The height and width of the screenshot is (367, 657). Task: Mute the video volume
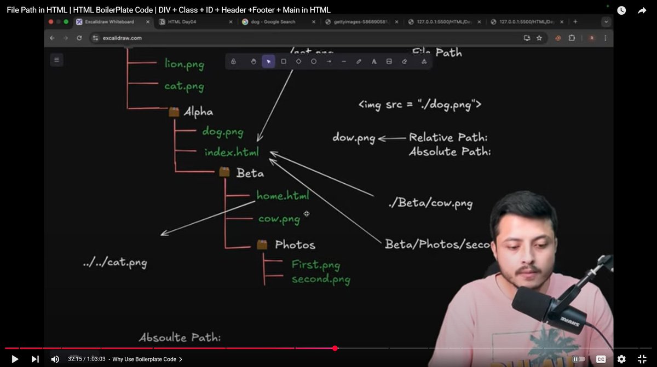point(55,359)
